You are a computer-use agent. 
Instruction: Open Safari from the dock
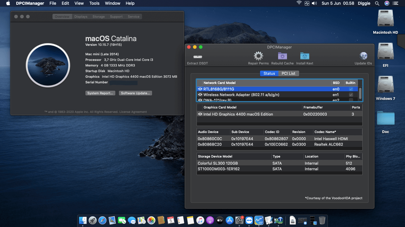pyautogui.click(x=102, y=220)
